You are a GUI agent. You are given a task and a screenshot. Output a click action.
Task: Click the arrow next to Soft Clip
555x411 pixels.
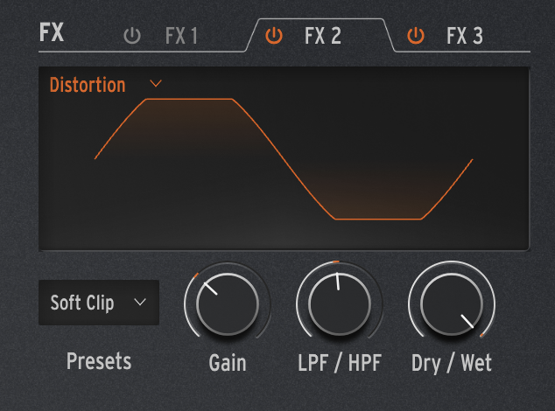pos(140,303)
